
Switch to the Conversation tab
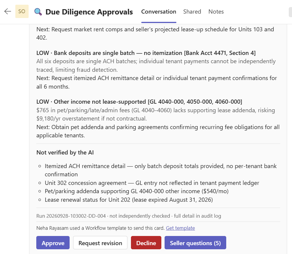tap(159, 12)
